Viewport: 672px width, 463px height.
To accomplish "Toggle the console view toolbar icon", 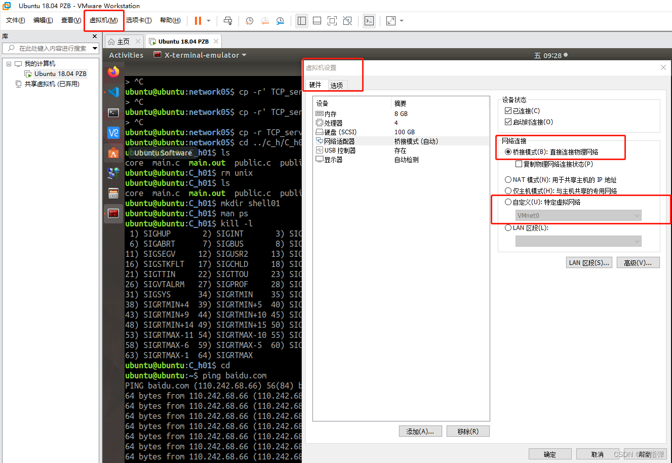I will click(x=369, y=21).
